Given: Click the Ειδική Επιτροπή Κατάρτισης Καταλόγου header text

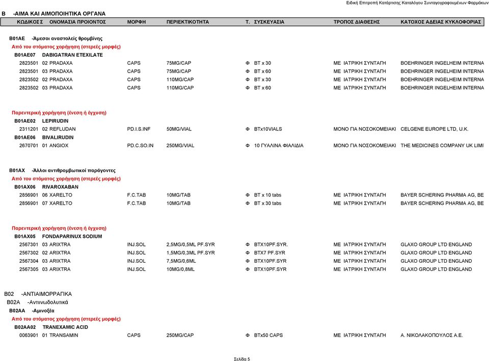Looking at the screenshot, I should click(x=417, y=3).
